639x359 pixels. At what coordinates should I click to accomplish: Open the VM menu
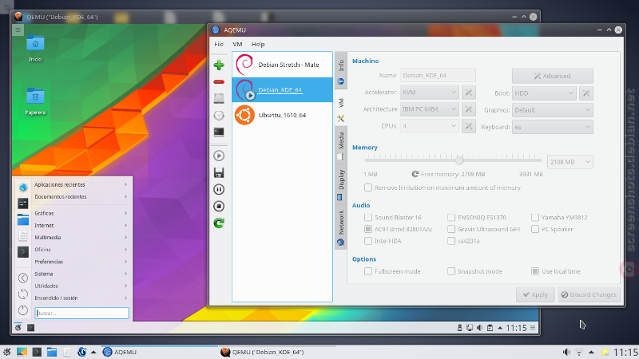click(x=237, y=44)
